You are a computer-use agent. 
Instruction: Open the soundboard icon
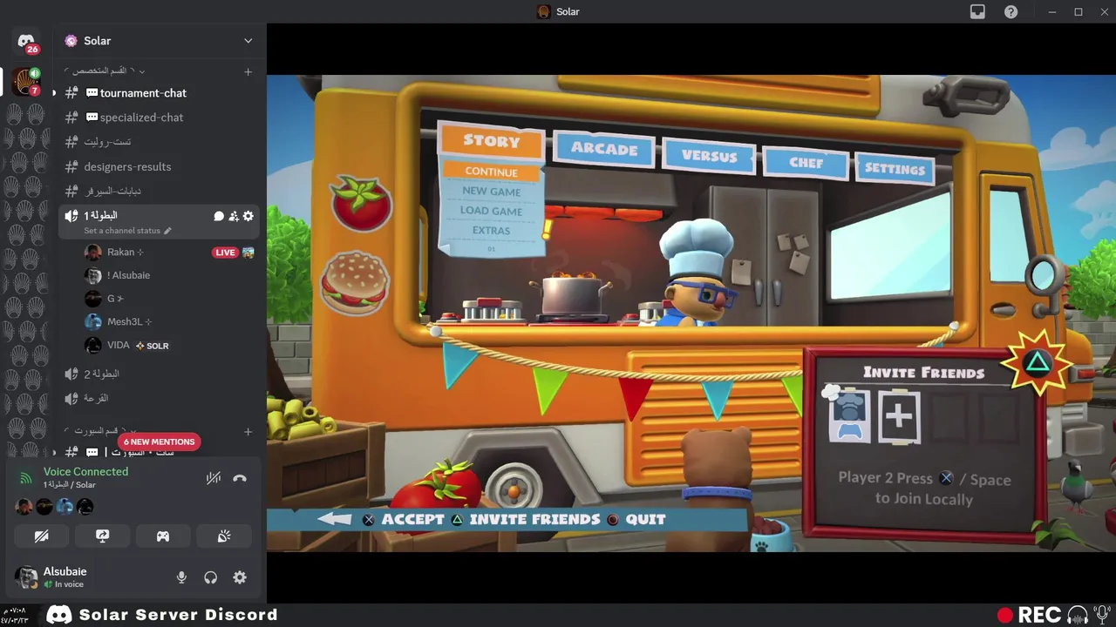(224, 536)
